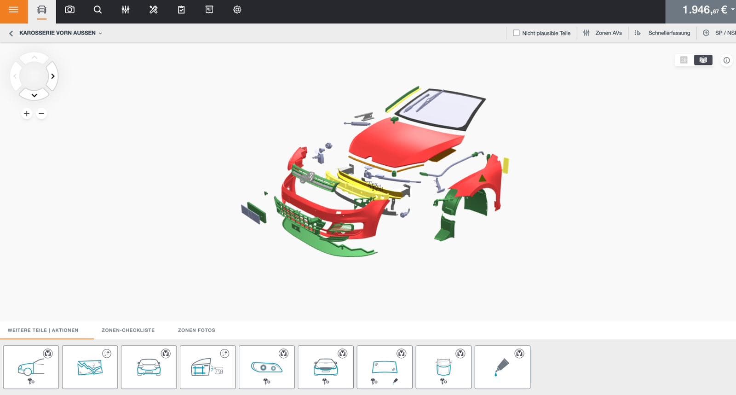Rotate view down with navigation arrow

pos(34,95)
